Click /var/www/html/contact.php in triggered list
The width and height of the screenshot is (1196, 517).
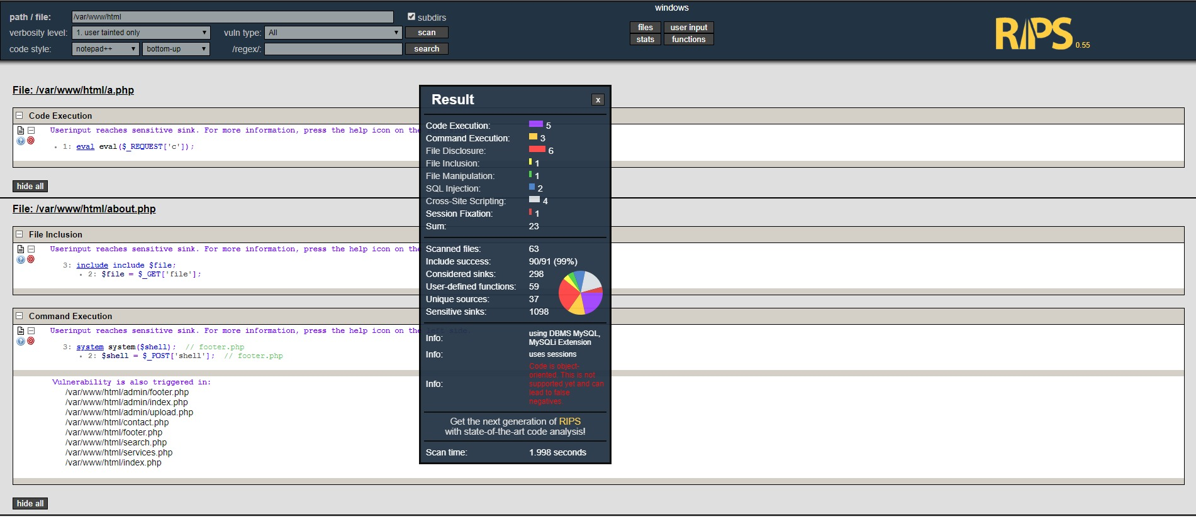coord(117,422)
